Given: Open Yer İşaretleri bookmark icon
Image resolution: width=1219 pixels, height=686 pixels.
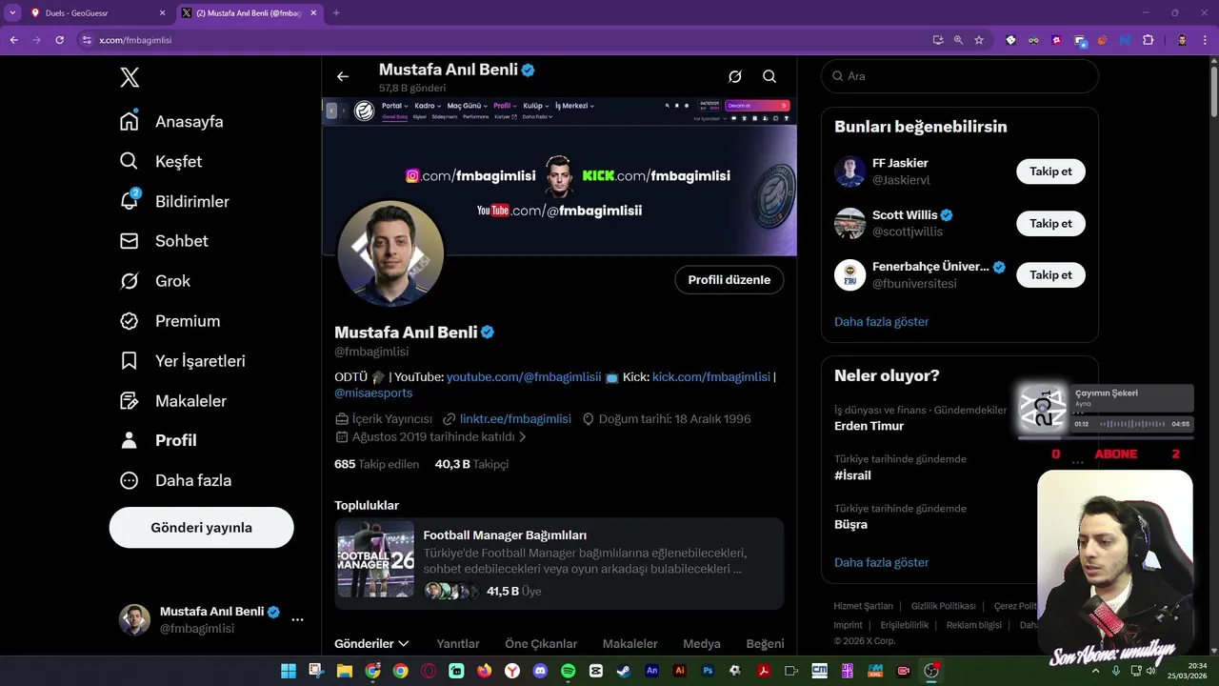Looking at the screenshot, I should pyautogui.click(x=130, y=361).
